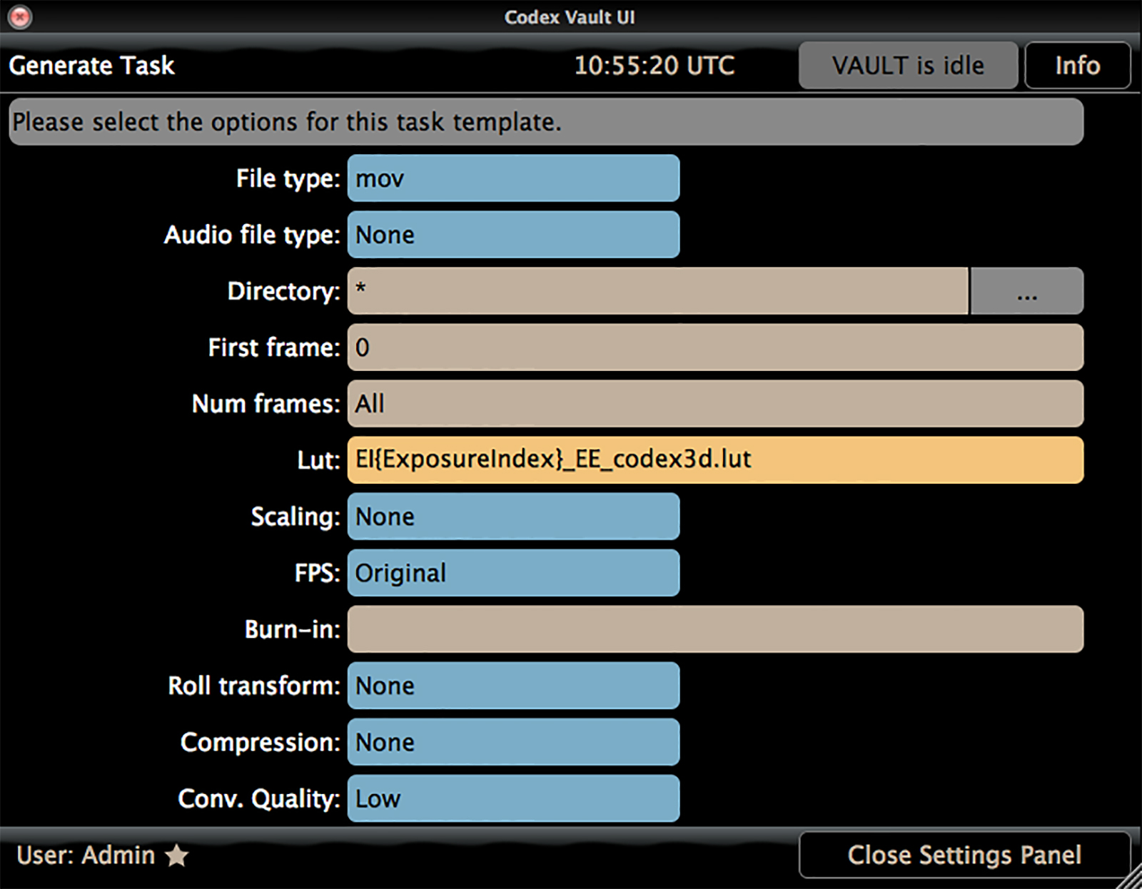Click the Num frames field

(715, 404)
